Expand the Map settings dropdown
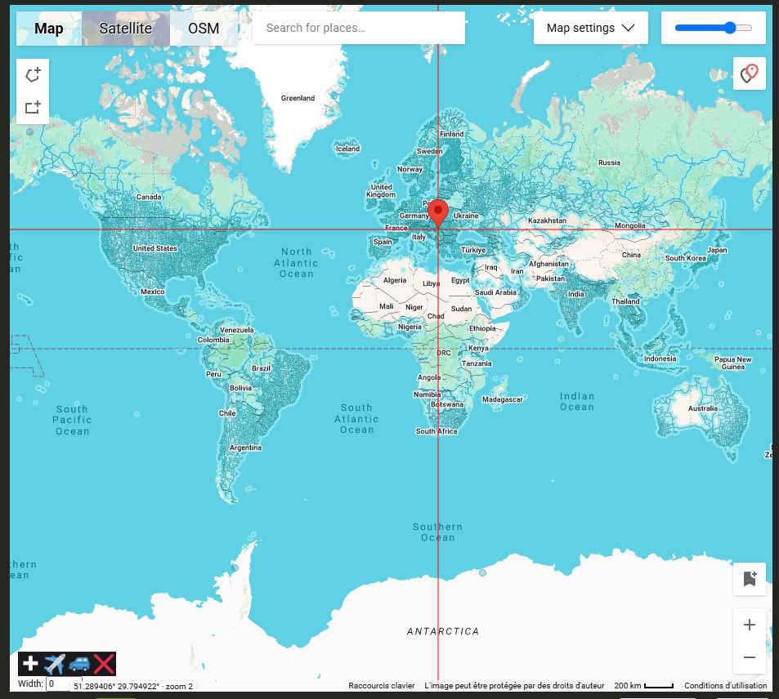Viewport: 779px width, 699px height. pyautogui.click(x=590, y=28)
